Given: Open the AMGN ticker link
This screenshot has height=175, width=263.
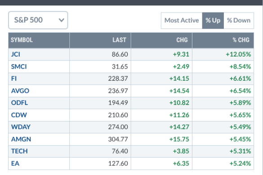Looking at the screenshot, I should pos(21,140).
